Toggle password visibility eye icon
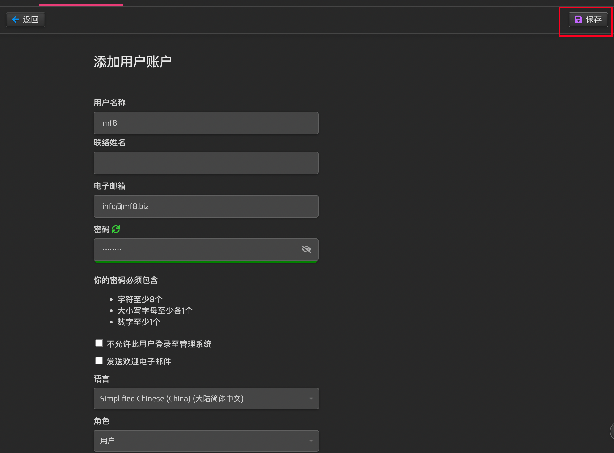 [x=306, y=249]
